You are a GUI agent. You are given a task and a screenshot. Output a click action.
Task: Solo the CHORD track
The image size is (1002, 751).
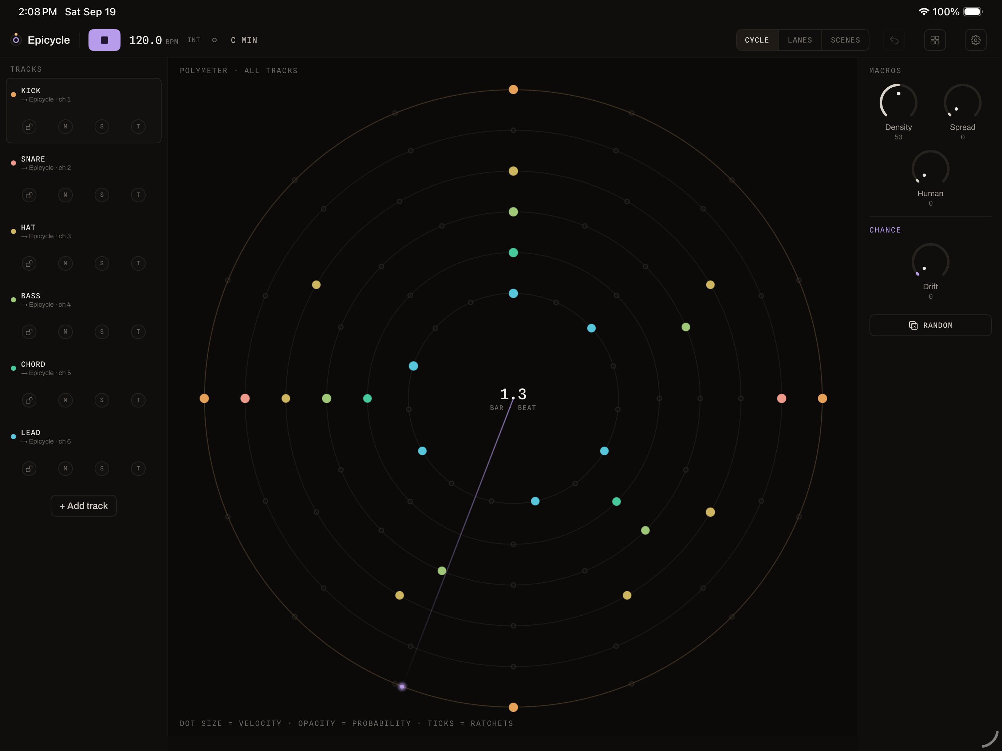(102, 400)
